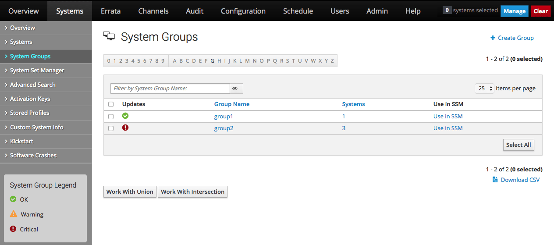Open Activation Keys in the sidebar
554x245 pixels.
pos(46,99)
